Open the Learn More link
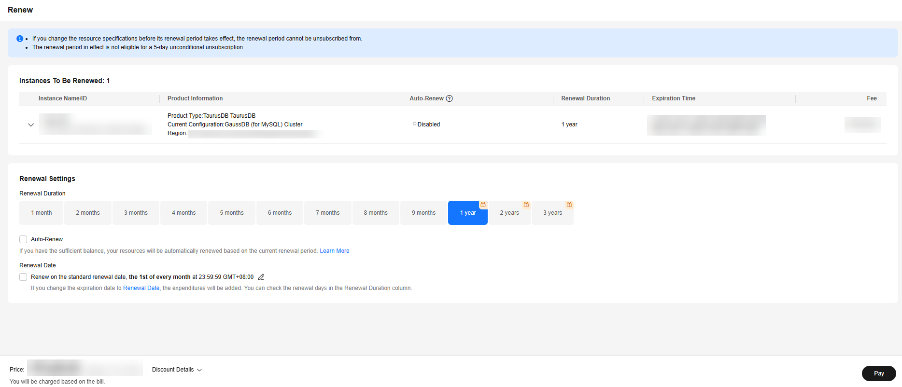The width and height of the screenshot is (902, 387). [335, 251]
